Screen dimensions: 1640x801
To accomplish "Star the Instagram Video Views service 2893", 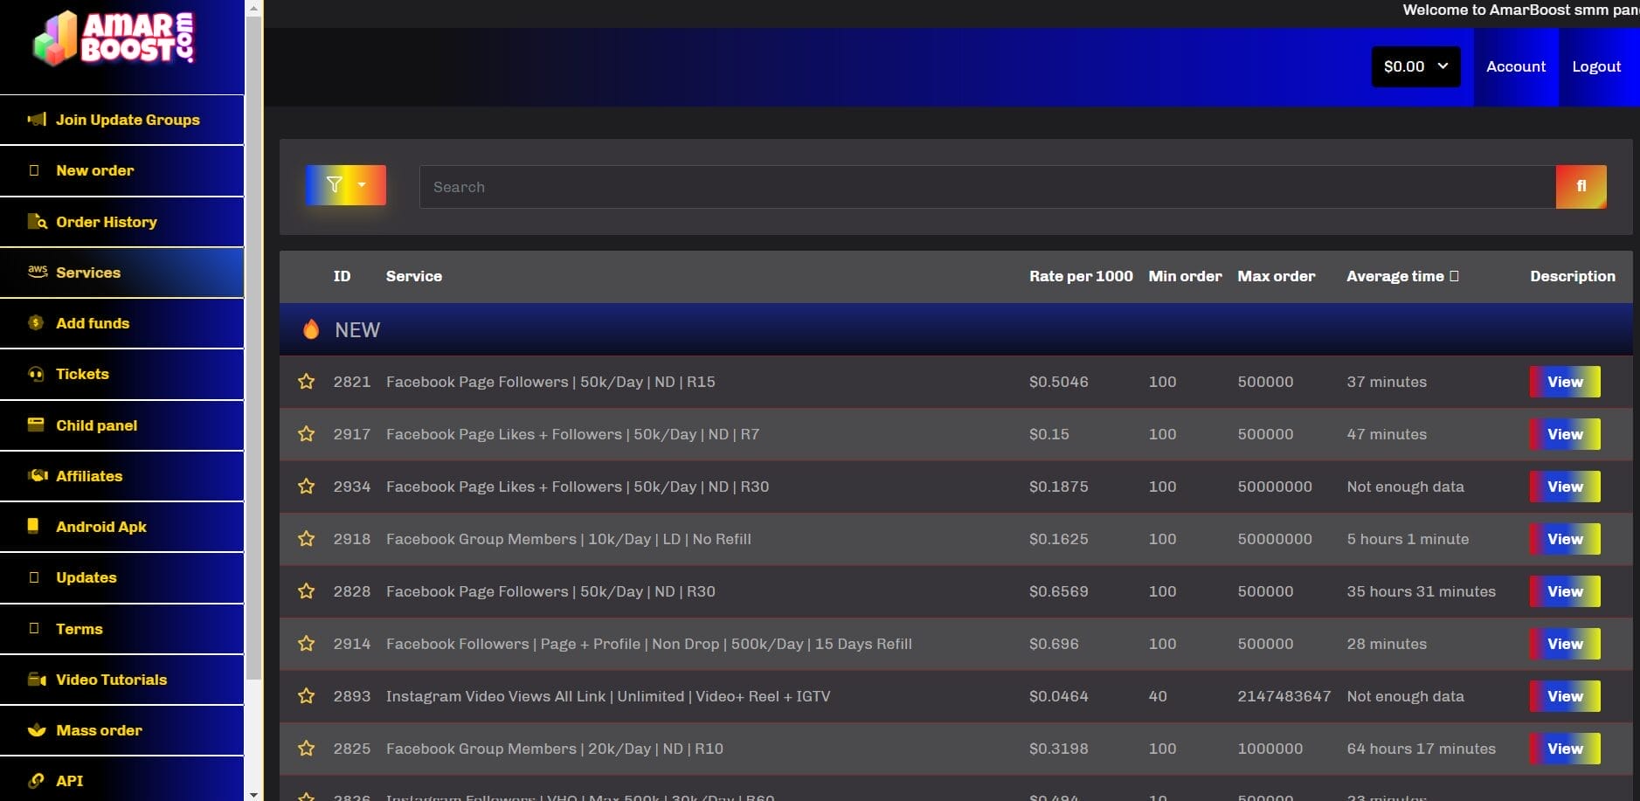I will [x=306, y=696].
